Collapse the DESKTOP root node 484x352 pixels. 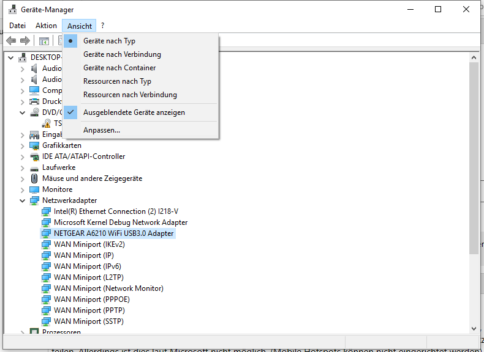click(x=11, y=57)
